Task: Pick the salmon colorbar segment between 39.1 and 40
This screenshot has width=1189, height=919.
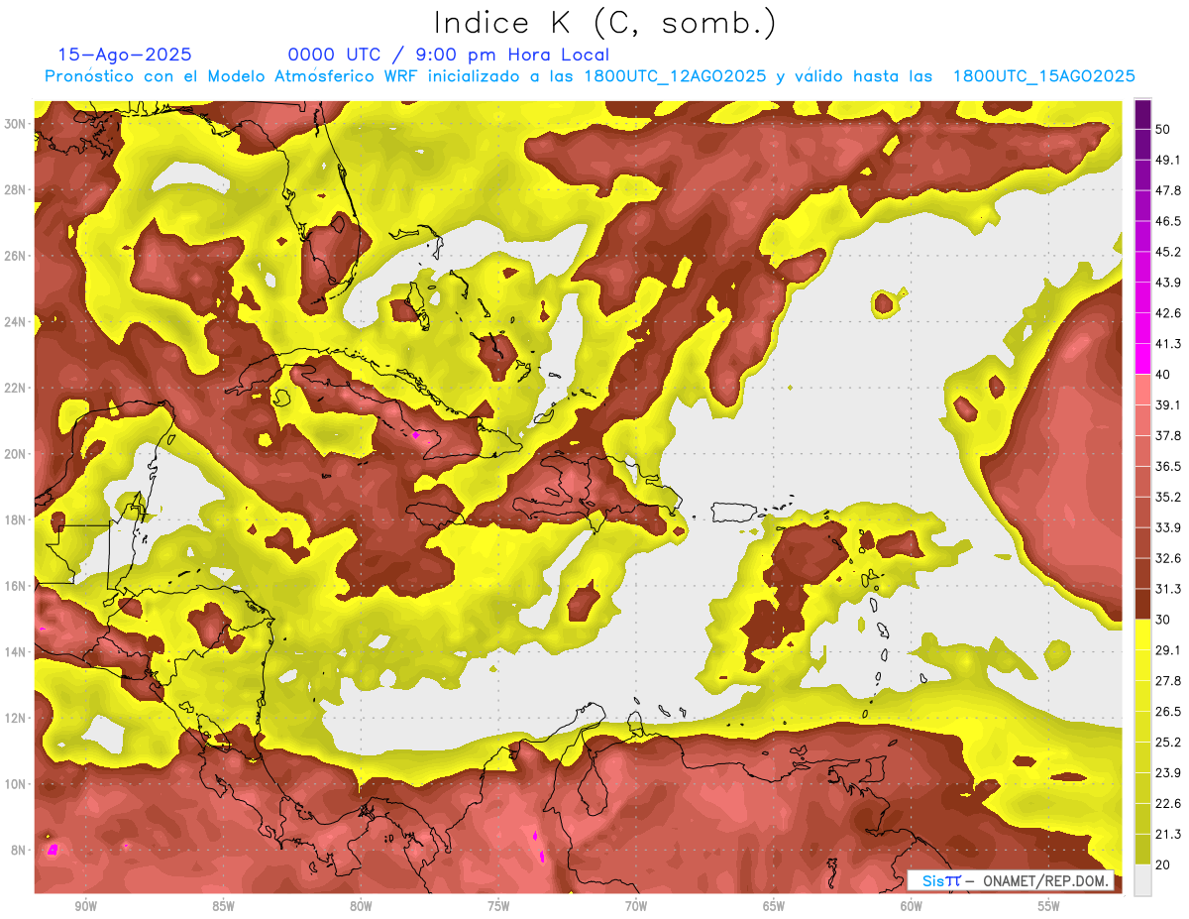Action: 1142,390
